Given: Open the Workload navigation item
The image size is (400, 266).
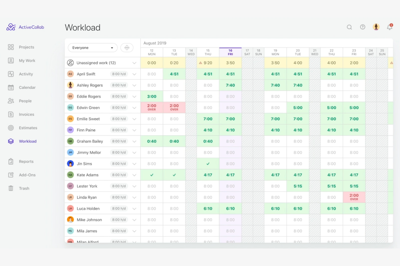Looking at the screenshot, I should pos(28,141).
